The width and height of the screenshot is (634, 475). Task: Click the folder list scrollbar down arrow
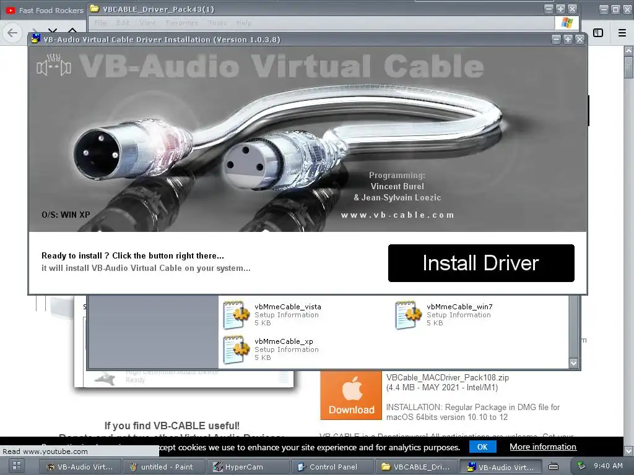click(573, 363)
